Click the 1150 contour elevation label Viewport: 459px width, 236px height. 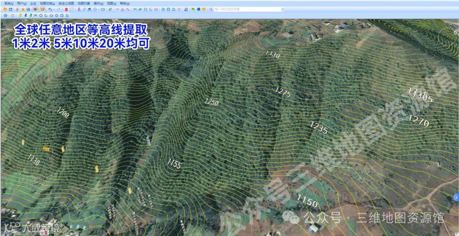click(x=307, y=200)
